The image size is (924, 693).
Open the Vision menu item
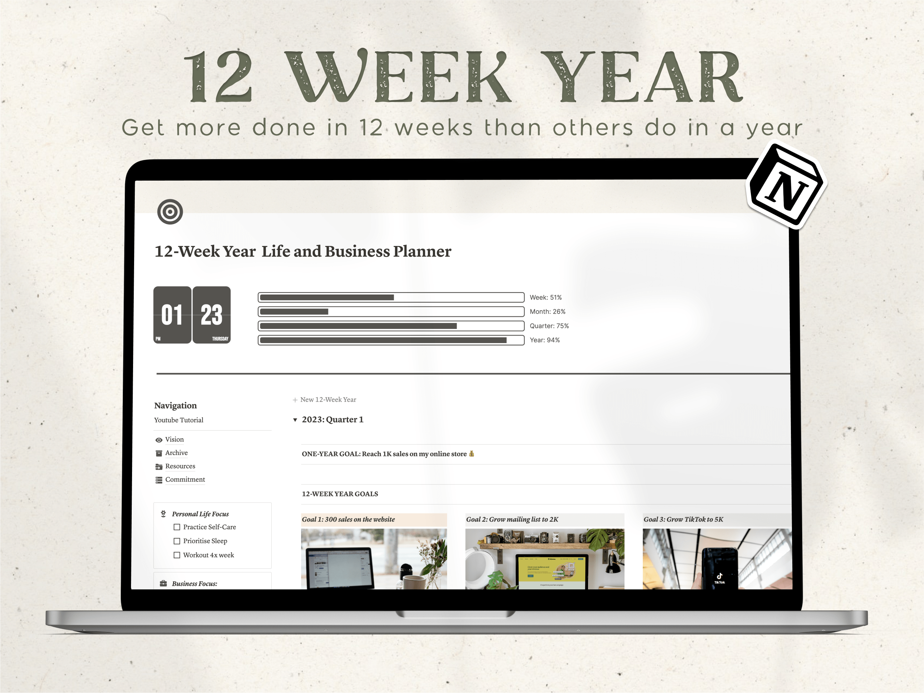[x=174, y=439]
